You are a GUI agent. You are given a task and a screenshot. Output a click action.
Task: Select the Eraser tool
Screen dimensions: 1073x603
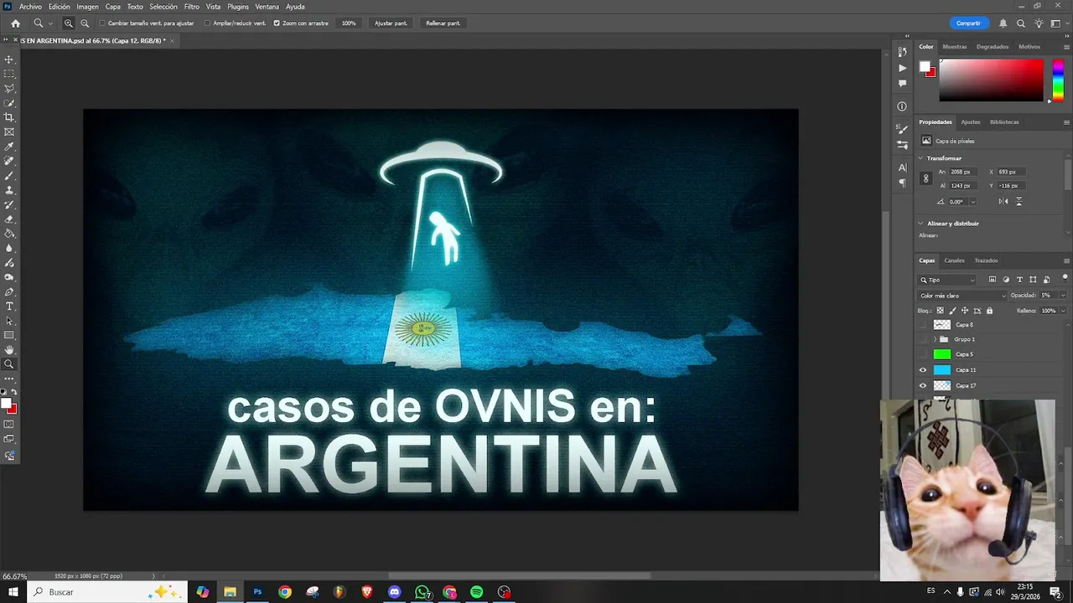point(9,219)
